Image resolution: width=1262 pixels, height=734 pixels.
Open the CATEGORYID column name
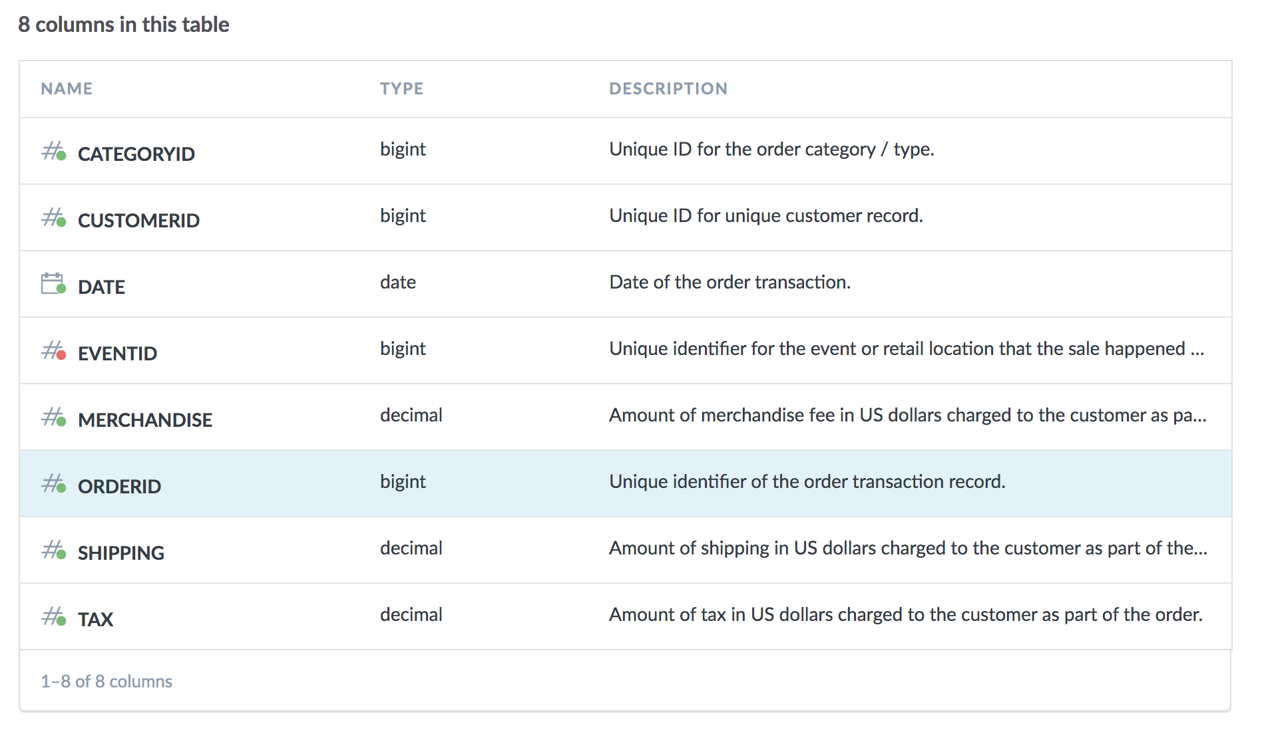[x=136, y=154]
